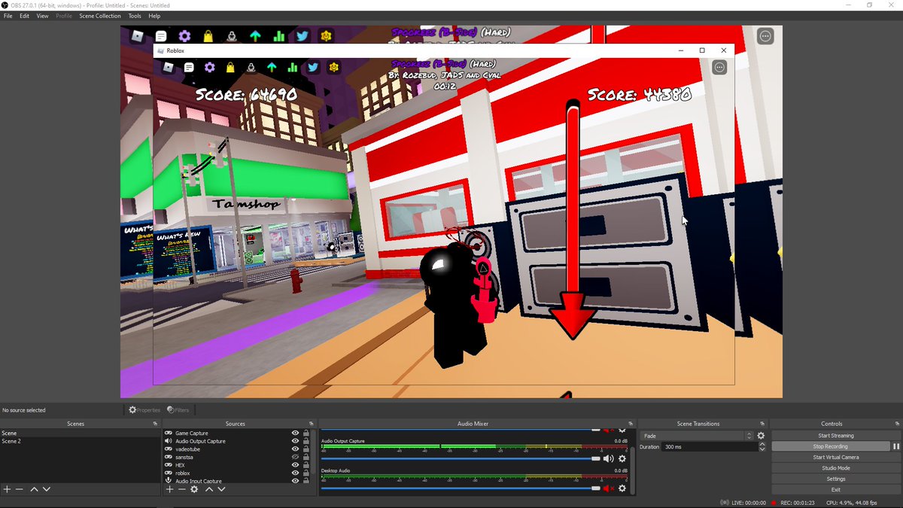Pop out the Sources dock panel

tap(311, 424)
